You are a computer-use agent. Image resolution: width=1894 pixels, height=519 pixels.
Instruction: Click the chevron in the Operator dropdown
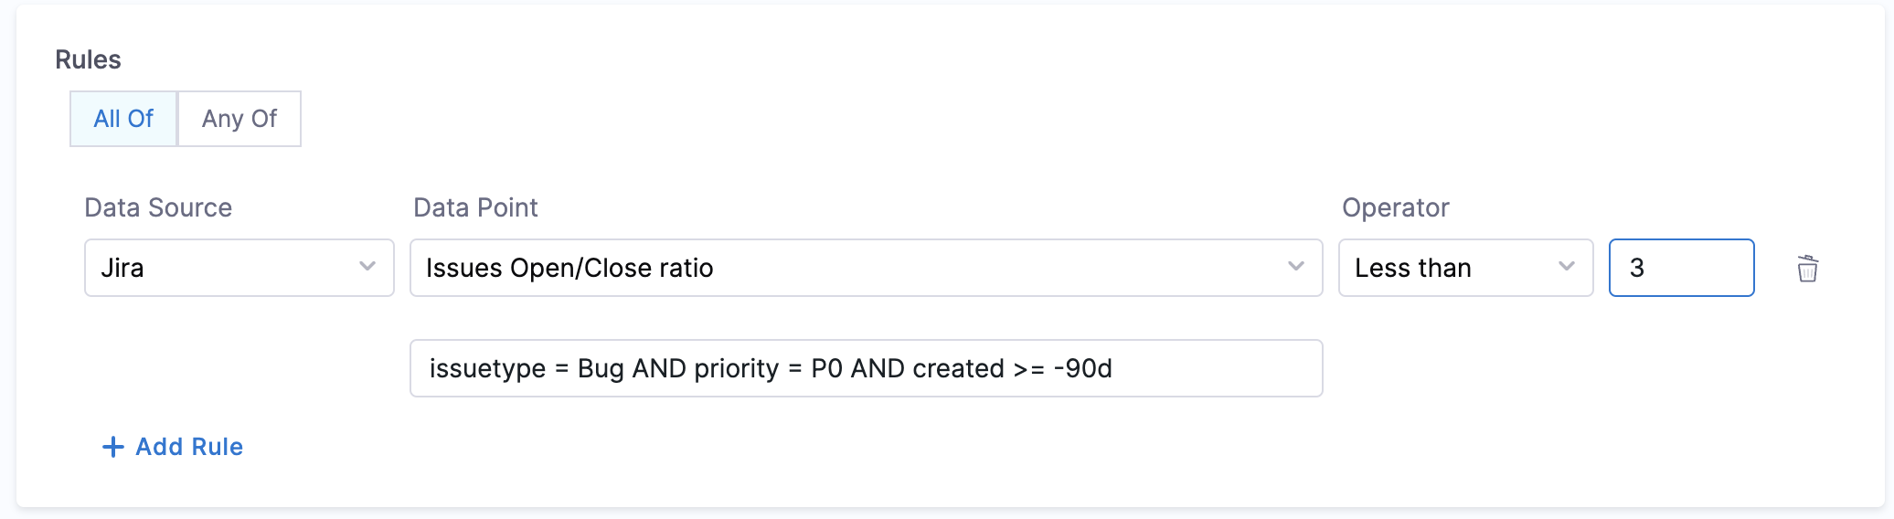pyautogui.click(x=1566, y=267)
